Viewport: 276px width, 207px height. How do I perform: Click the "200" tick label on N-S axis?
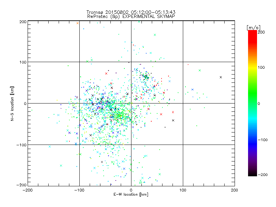23,22
